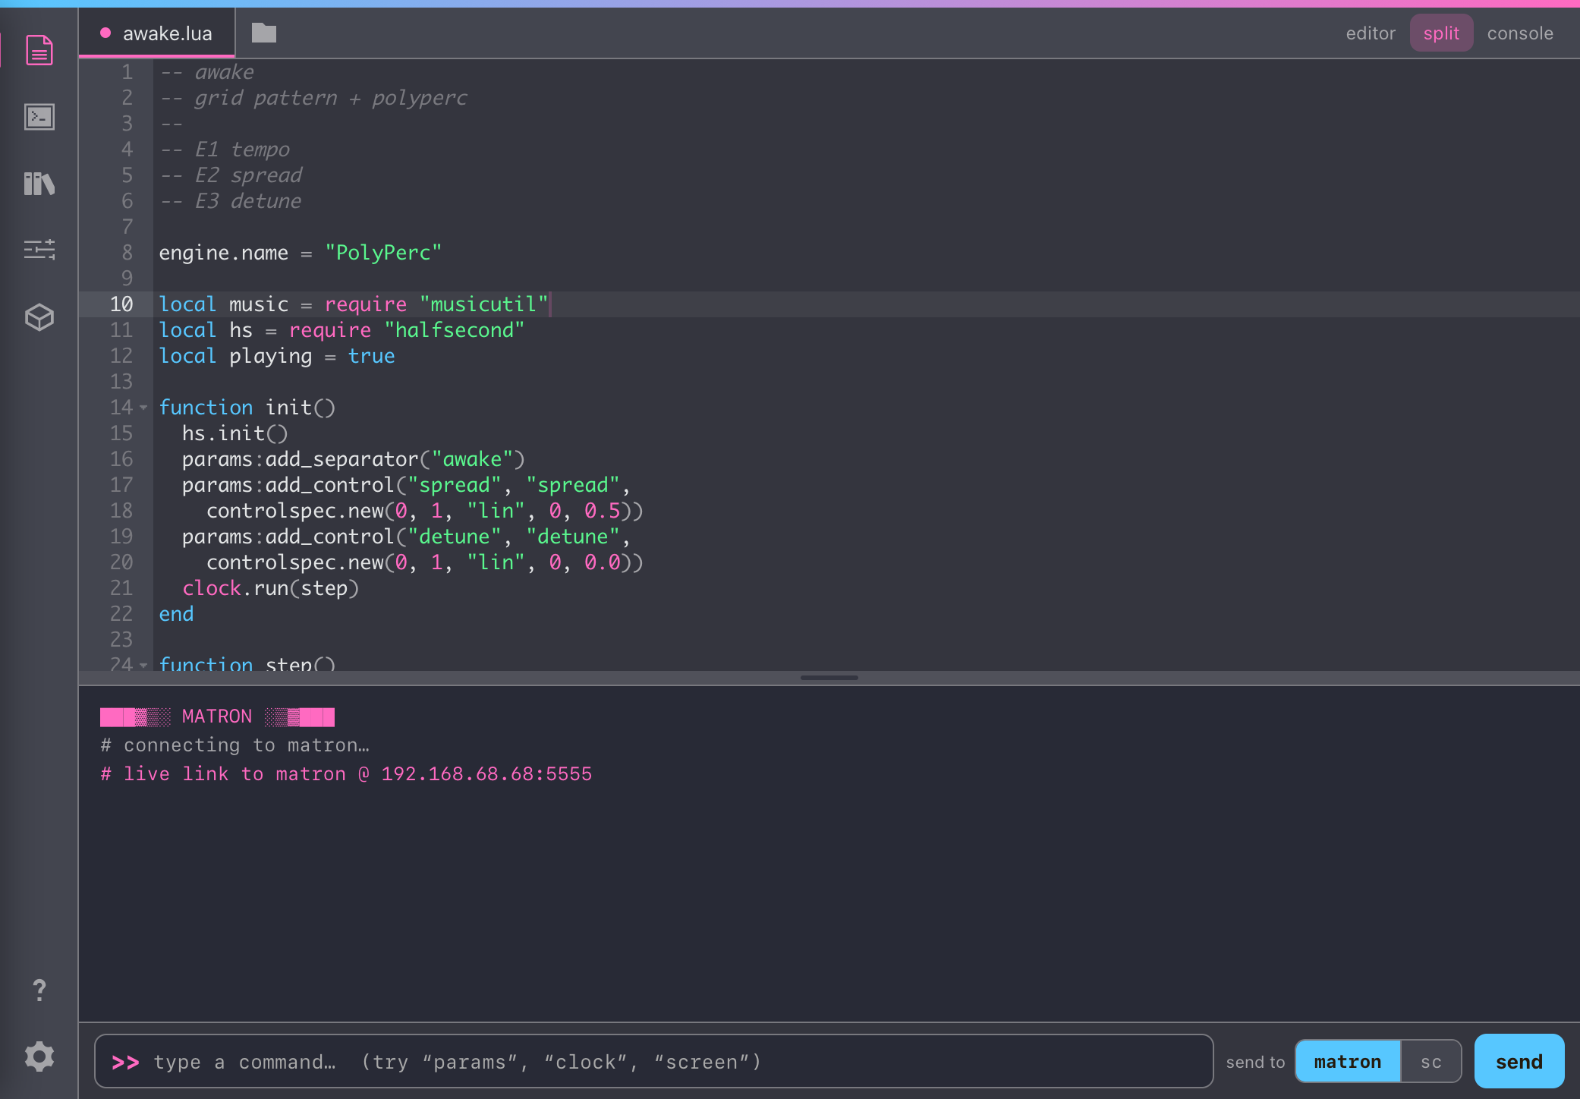Viewport: 1580px width, 1099px height.
Task: Collapse the step function fold arrow
Action: (143, 665)
